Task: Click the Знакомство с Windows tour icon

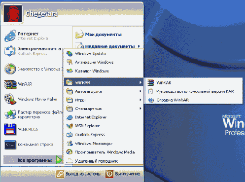Action: [10, 69]
